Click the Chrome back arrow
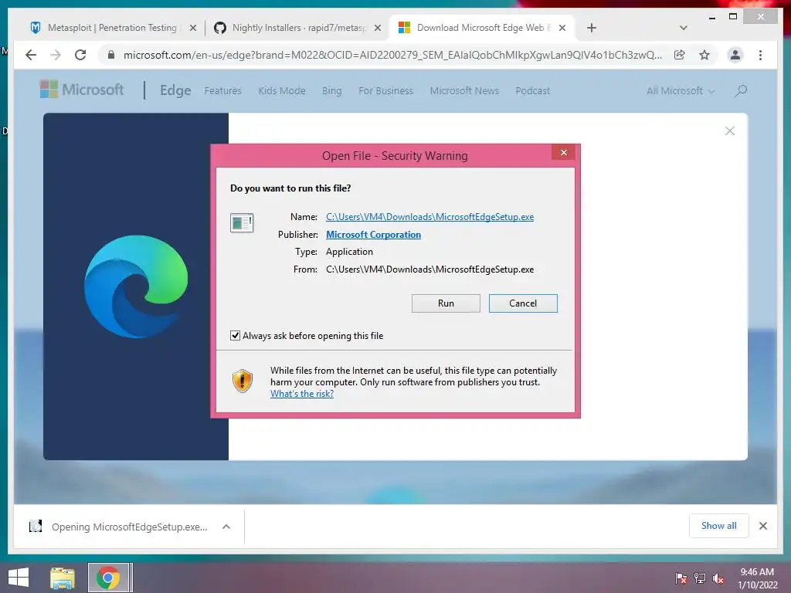This screenshot has width=791, height=593. (31, 55)
